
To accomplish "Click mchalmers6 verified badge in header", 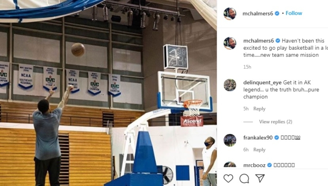I will [x=277, y=13].
